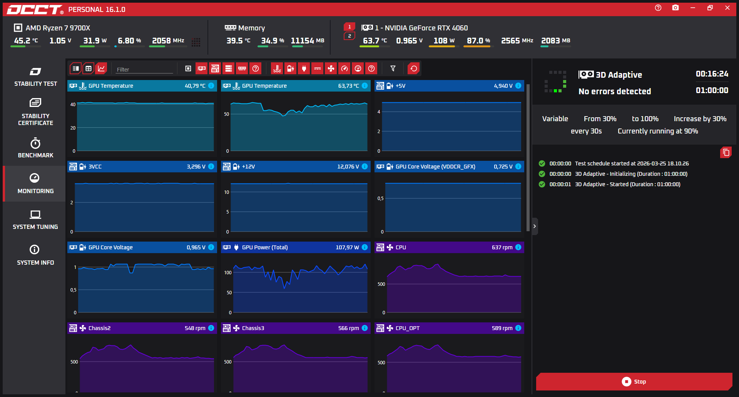
Task: Click the info icon on the +12V graph
Action: pyautogui.click(x=364, y=167)
